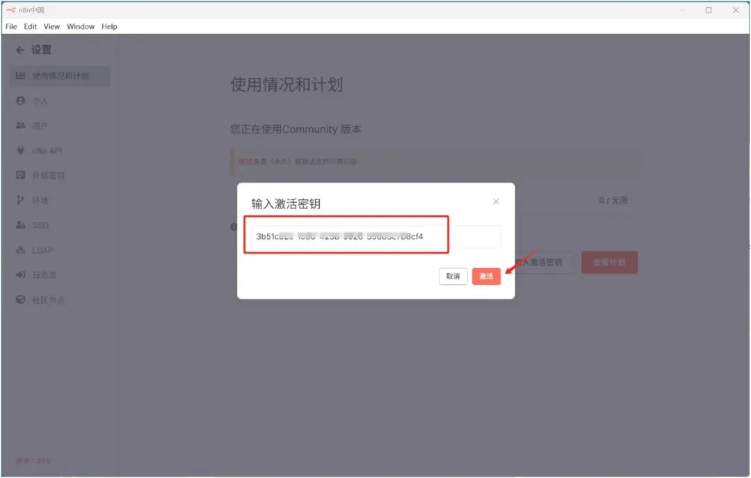Click the 用户 users icon
Image resolution: width=751 pixels, height=478 pixels.
[21, 126]
